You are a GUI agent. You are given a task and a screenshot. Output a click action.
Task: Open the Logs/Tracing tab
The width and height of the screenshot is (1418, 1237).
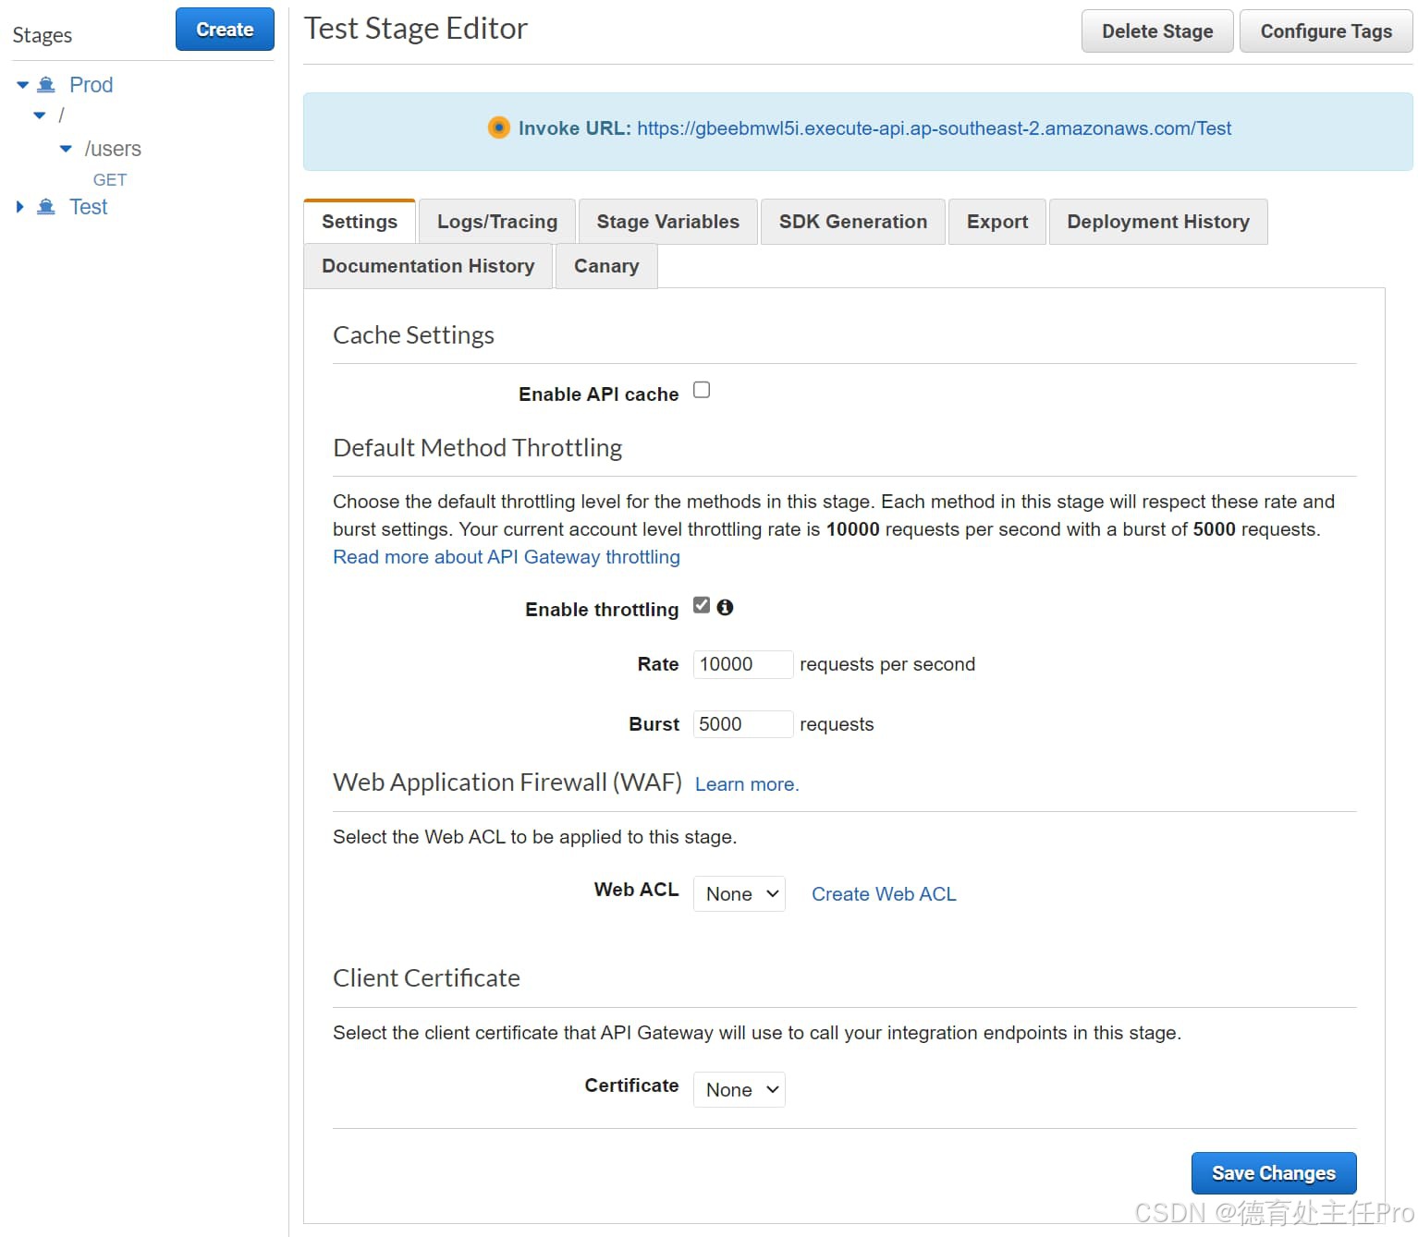click(497, 222)
